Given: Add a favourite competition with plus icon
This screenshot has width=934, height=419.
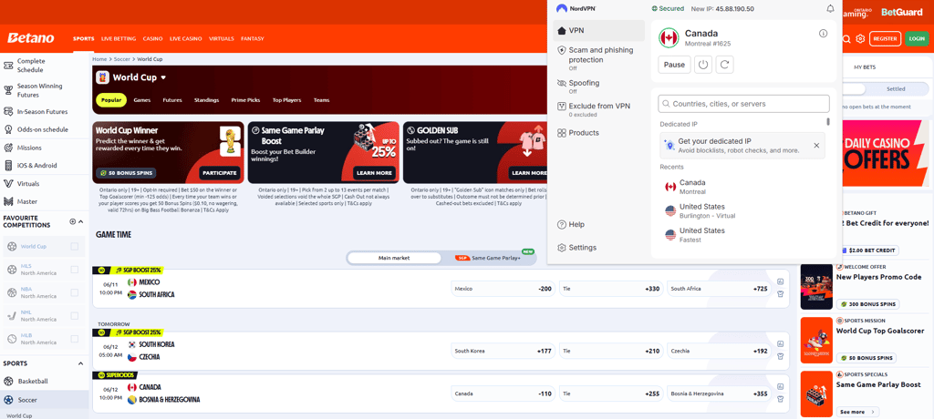Looking at the screenshot, I should point(73,221).
